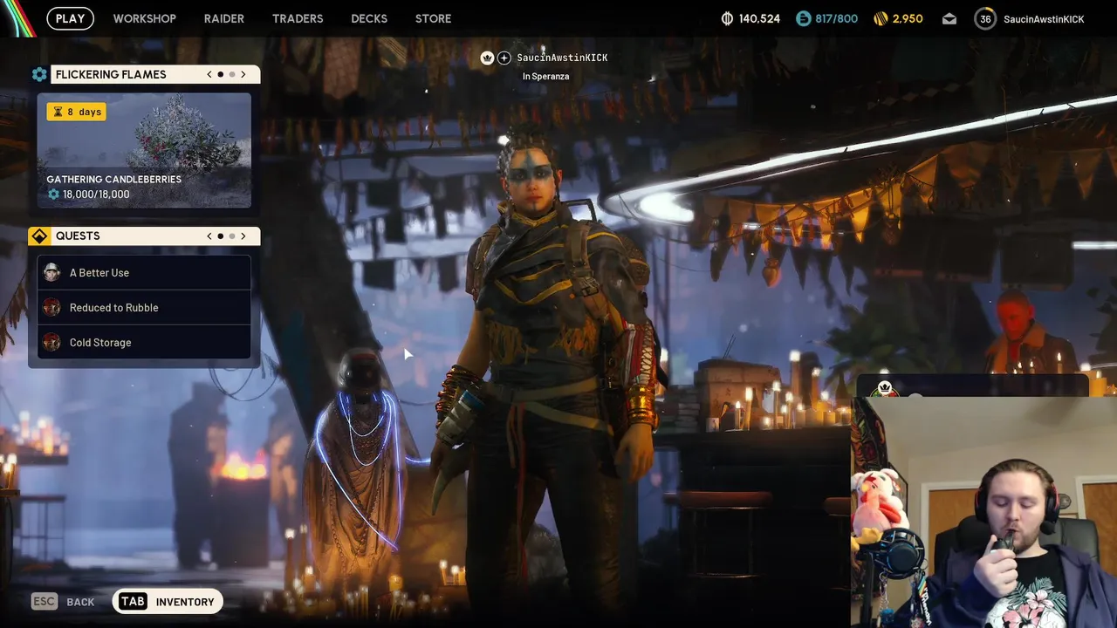Image resolution: width=1117 pixels, height=628 pixels.
Task: Click the 817/800 cred balance
Action: click(836, 18)
